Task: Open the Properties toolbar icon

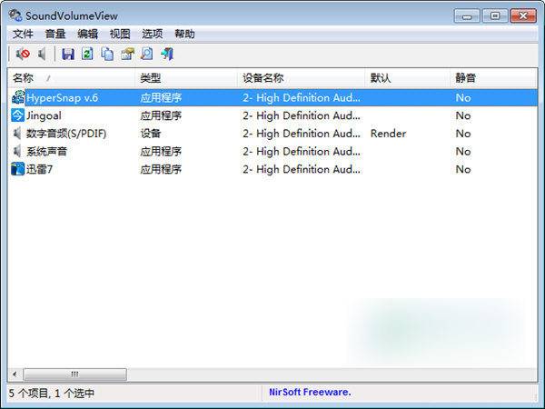Action: (x=127, y=54)
